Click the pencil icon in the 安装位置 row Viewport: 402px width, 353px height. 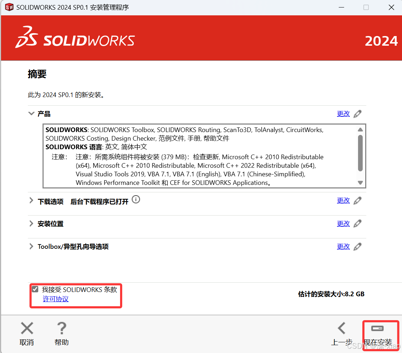pyautogui.click(x=357, y=224)
